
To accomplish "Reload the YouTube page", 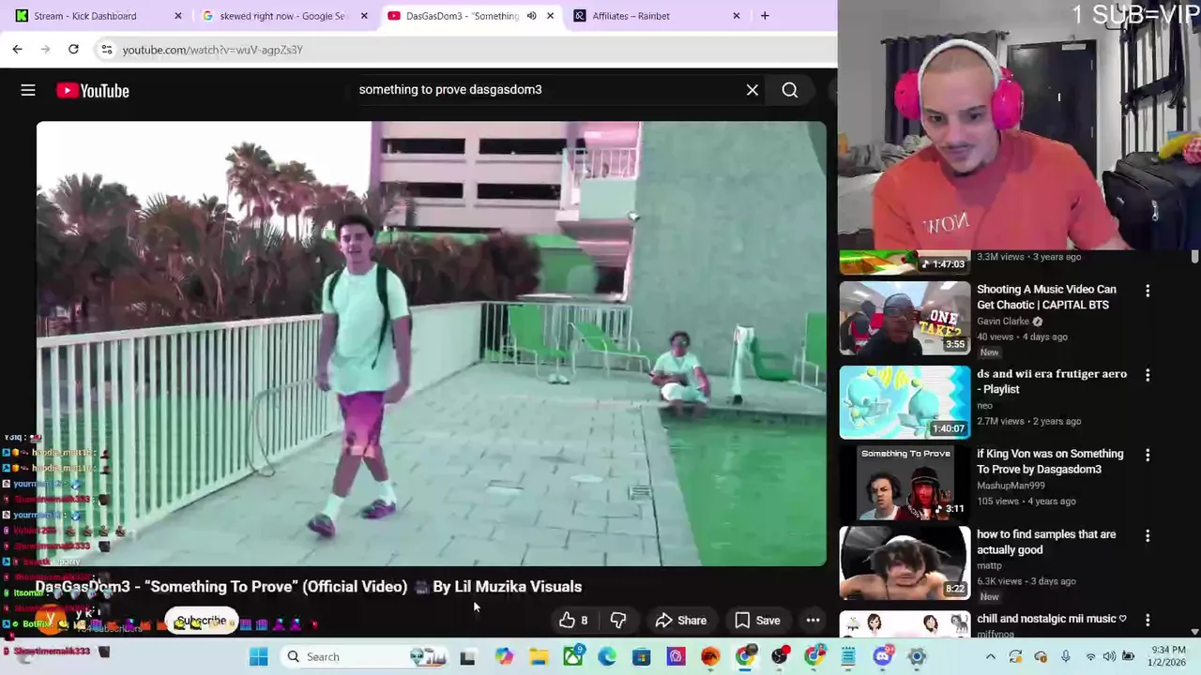I will [73, 50].
